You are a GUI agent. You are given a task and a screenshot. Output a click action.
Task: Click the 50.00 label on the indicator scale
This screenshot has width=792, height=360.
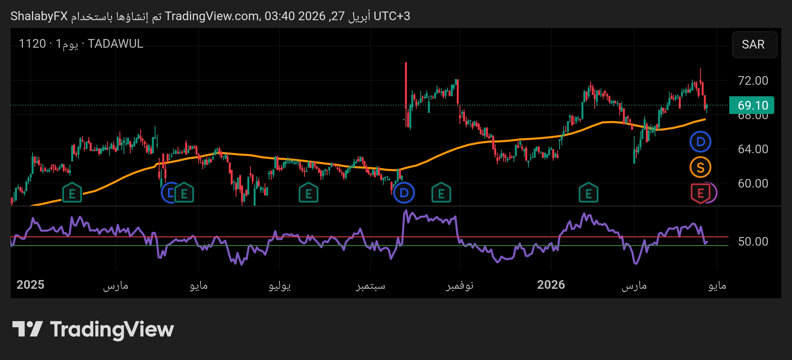[x=753, y=242]
